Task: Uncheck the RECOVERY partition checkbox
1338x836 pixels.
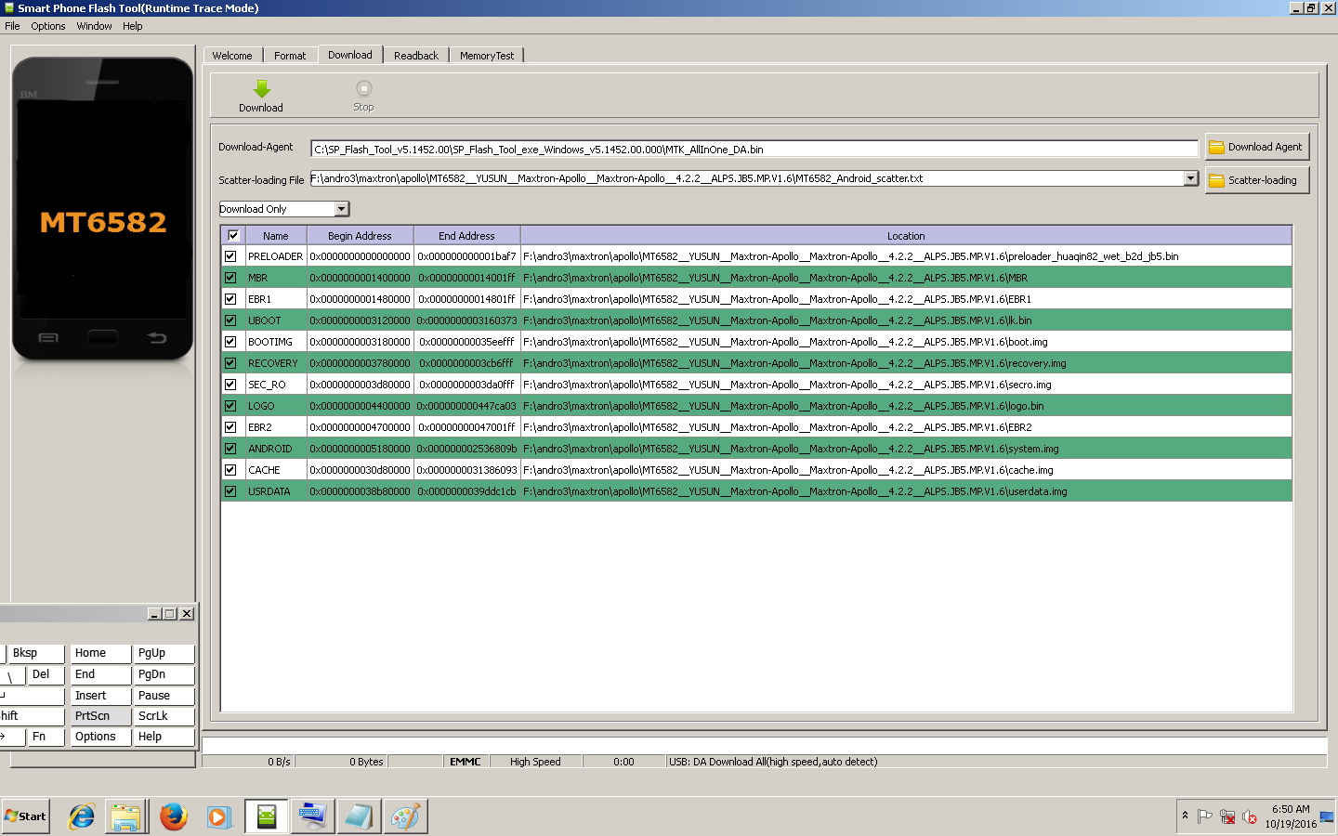Action: (230, 363)
